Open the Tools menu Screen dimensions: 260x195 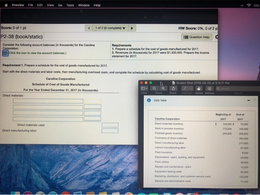[70, 5]
